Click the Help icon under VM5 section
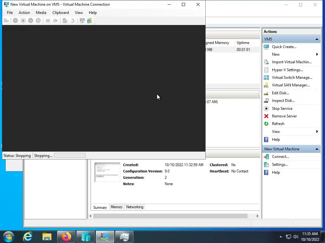This screenshot has height=243, width=325. 266,140
